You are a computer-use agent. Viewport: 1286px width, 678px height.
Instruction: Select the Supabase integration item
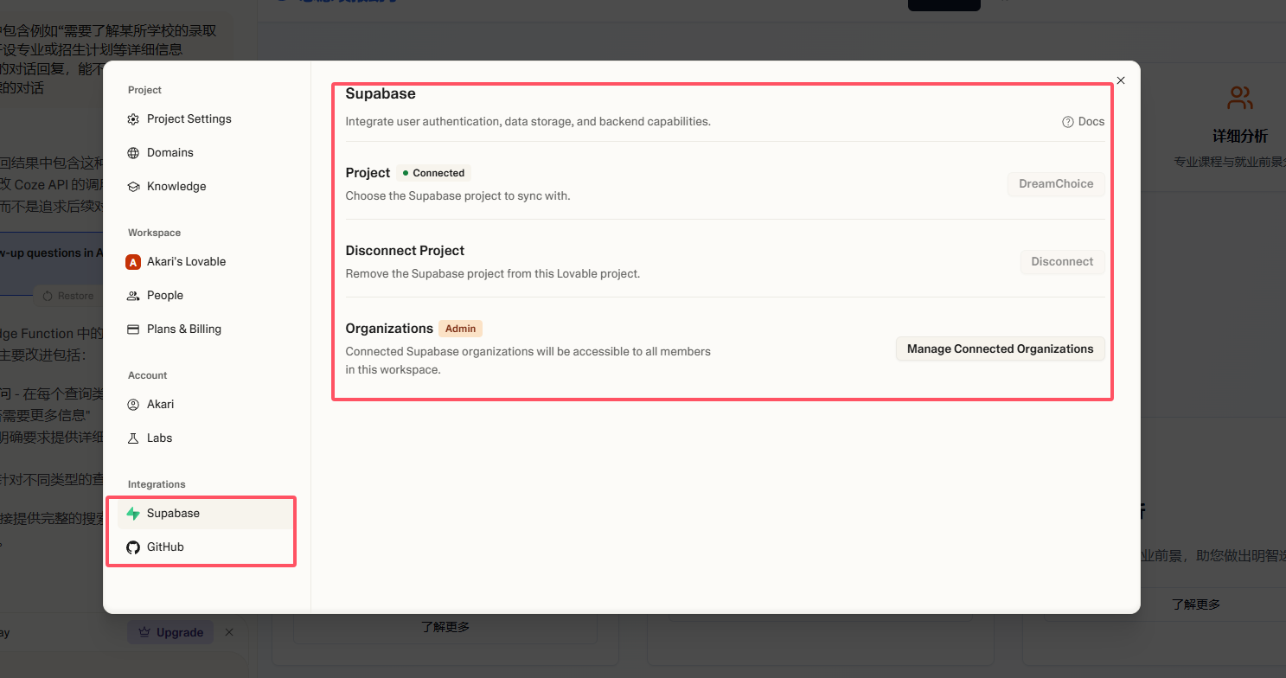206,514
